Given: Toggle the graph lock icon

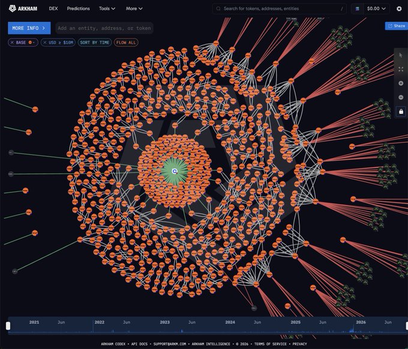Looking at the screenshot, I should pos(401,112).
